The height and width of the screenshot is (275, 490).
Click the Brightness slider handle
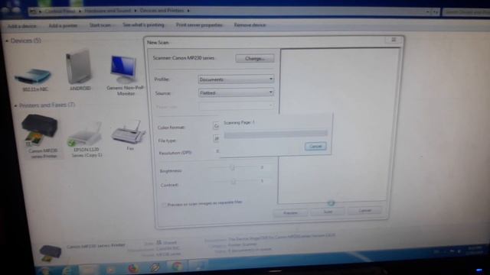(x=232, y=168)
